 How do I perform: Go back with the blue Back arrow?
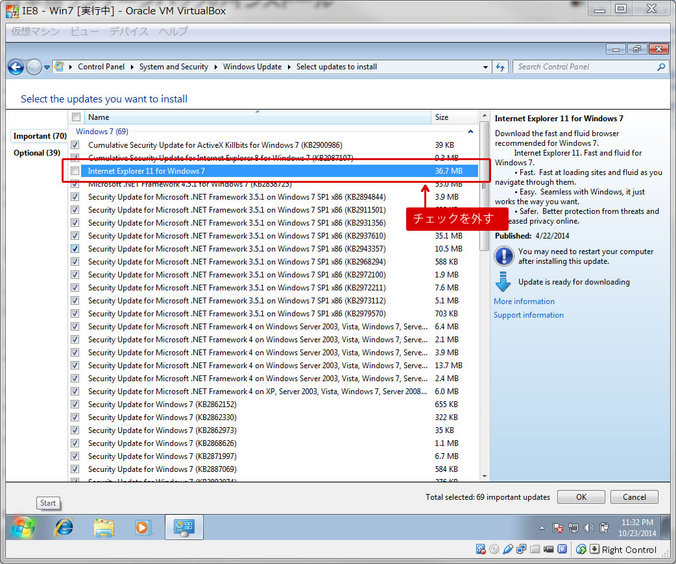pyautogui.click(x=16, y=67)
